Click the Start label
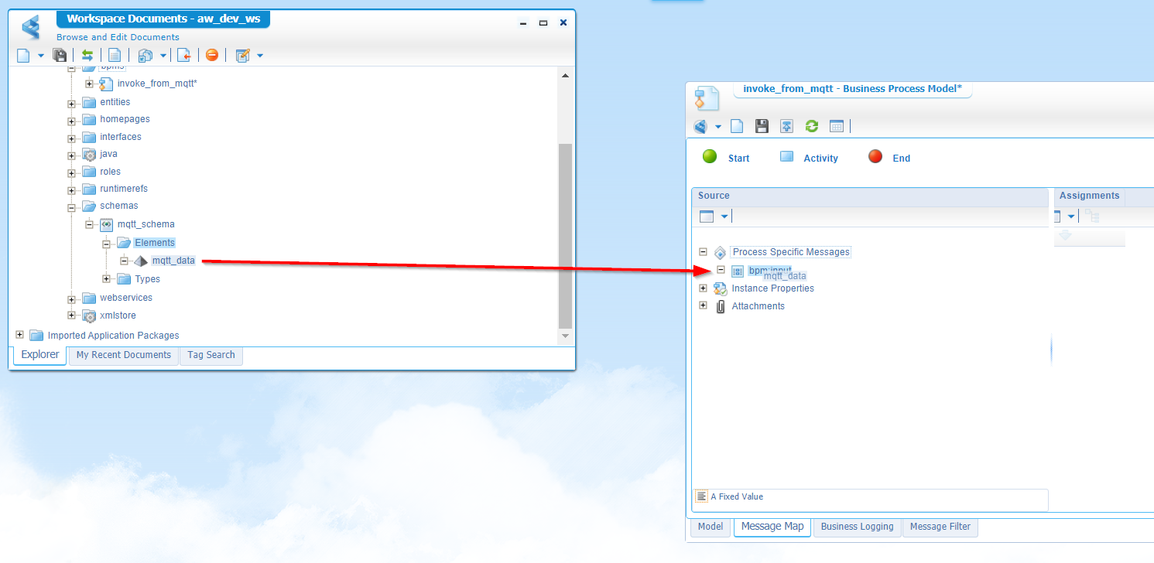The image size is (1154, 563). pos(739,158)
